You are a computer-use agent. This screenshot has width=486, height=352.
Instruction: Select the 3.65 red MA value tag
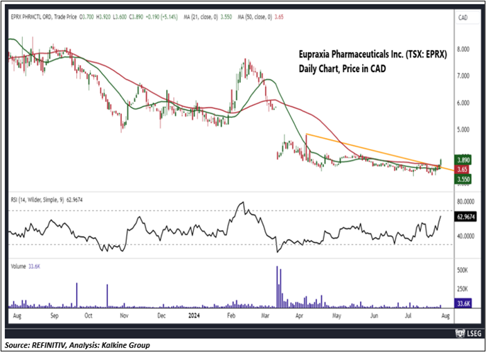click(462, 169)
